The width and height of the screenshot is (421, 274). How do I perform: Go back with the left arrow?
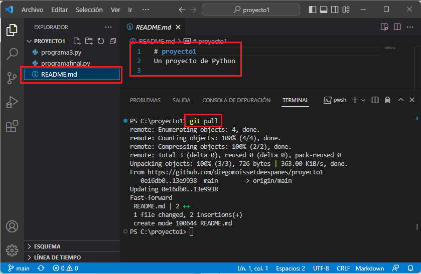point(182,10)
